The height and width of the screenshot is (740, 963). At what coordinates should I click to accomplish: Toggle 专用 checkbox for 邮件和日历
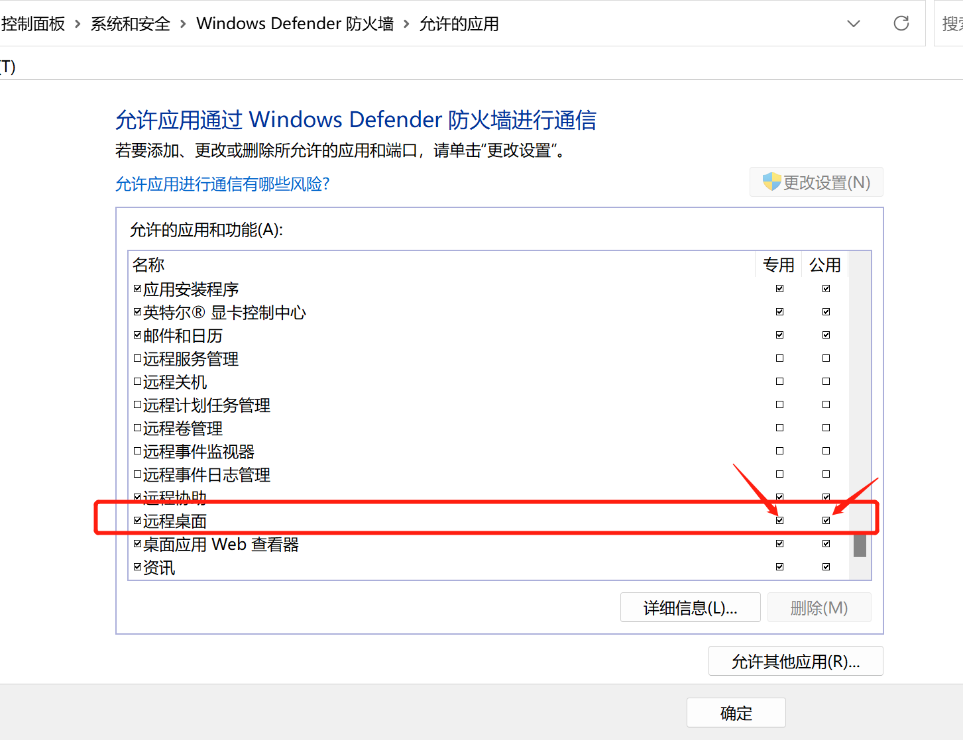(x=779, y=335)
